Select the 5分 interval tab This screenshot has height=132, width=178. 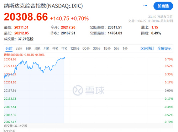pyautogui.click(x=116, y=48)
